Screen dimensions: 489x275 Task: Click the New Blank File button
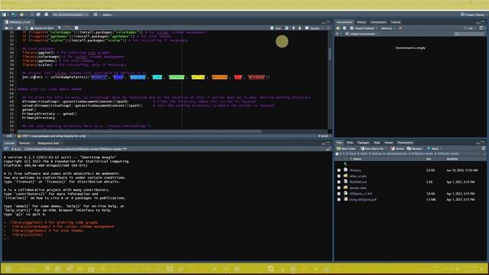(372, 149)
